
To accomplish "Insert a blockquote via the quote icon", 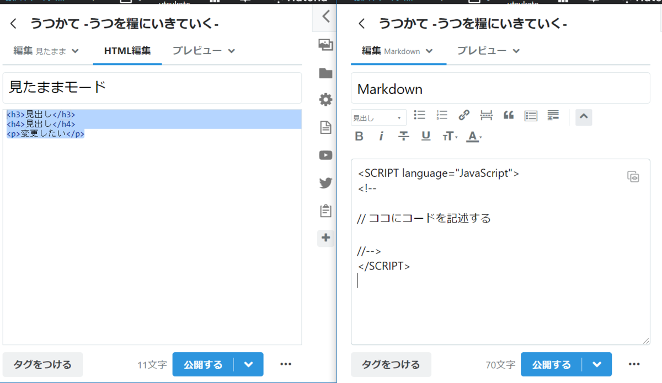I will [x=509, y=115].
